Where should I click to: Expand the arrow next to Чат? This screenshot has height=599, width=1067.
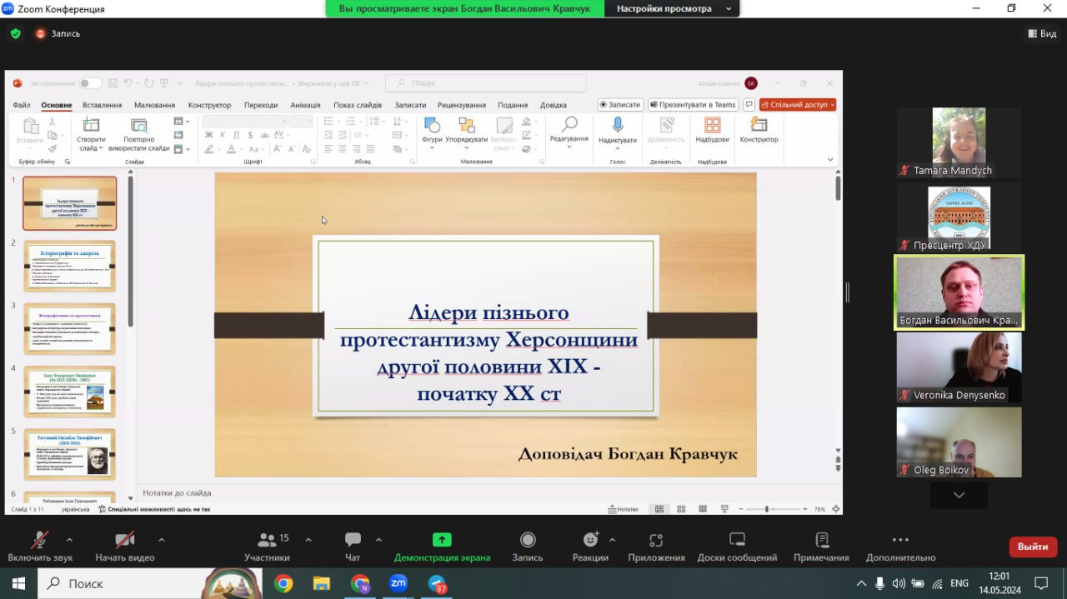pos(378,539)
